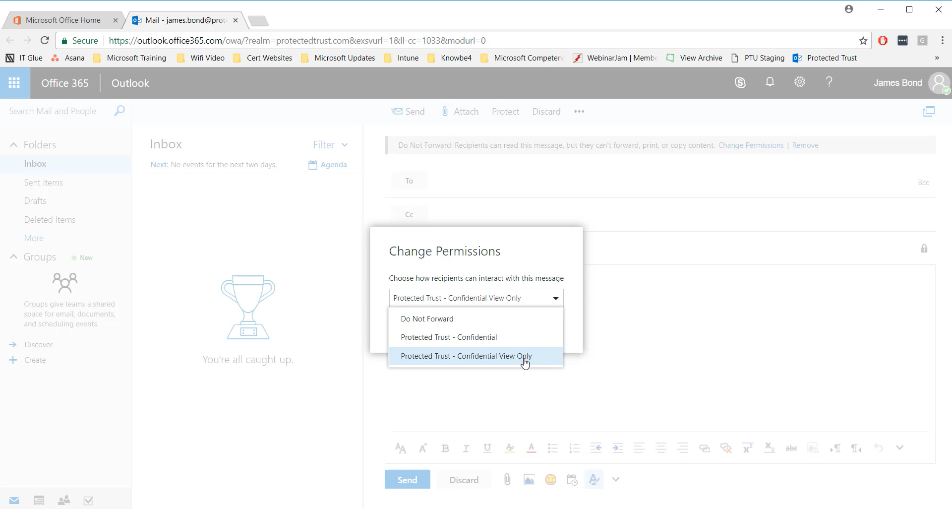The width and height of the screenshot is (952, 509).
Task: Expand more formatting options chevron
Action: click(x=900, y=448)
